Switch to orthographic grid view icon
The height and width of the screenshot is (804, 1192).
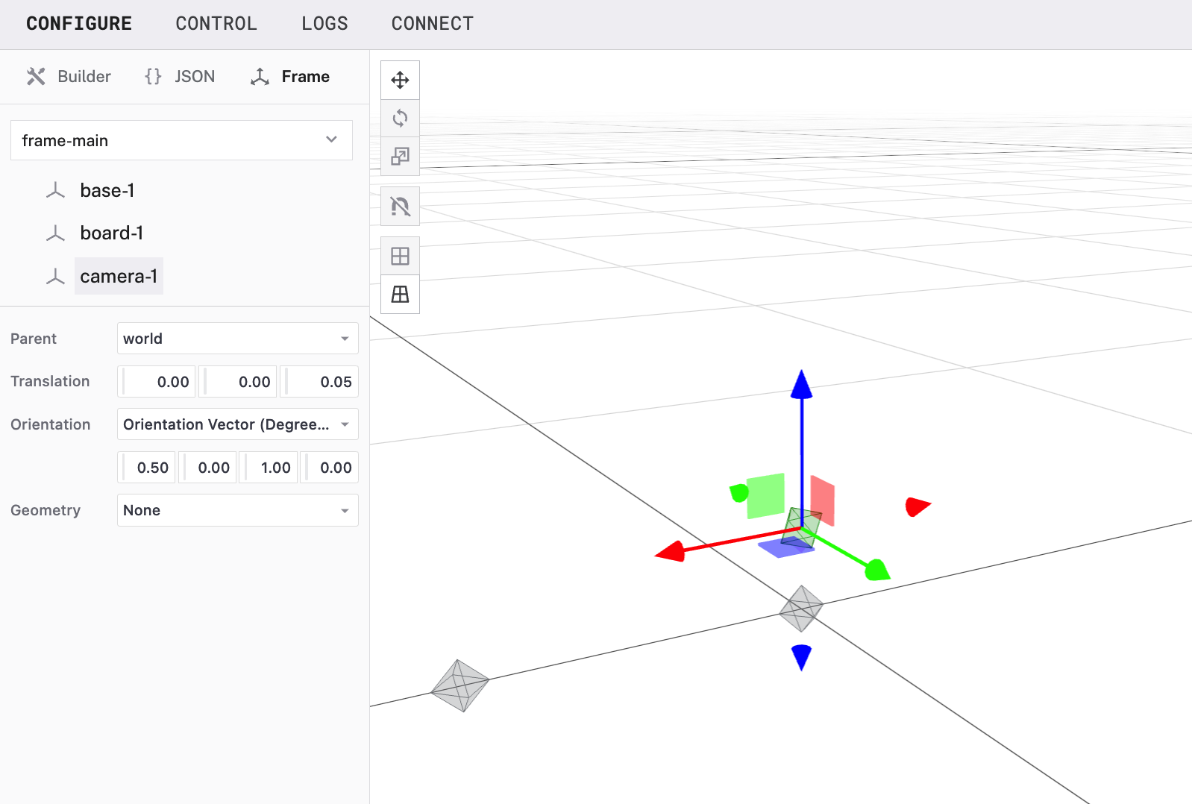click(400, 257)
